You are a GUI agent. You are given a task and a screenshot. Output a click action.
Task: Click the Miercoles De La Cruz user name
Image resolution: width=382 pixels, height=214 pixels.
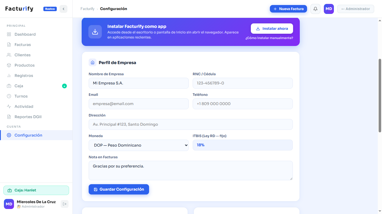click(36, 202)
